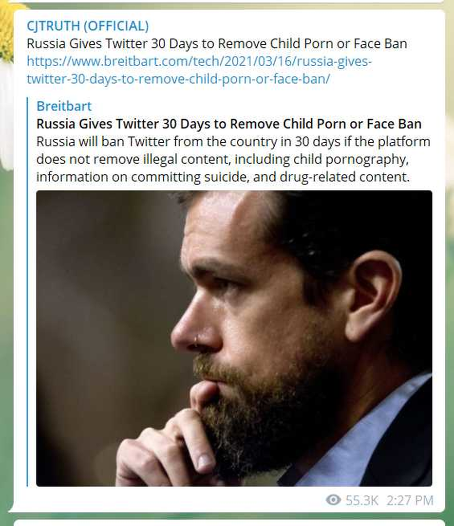Viewport: 454px width, 526px height.
Task: Click the blue vertical preview quote bar
Action: [x=28, y=292]
